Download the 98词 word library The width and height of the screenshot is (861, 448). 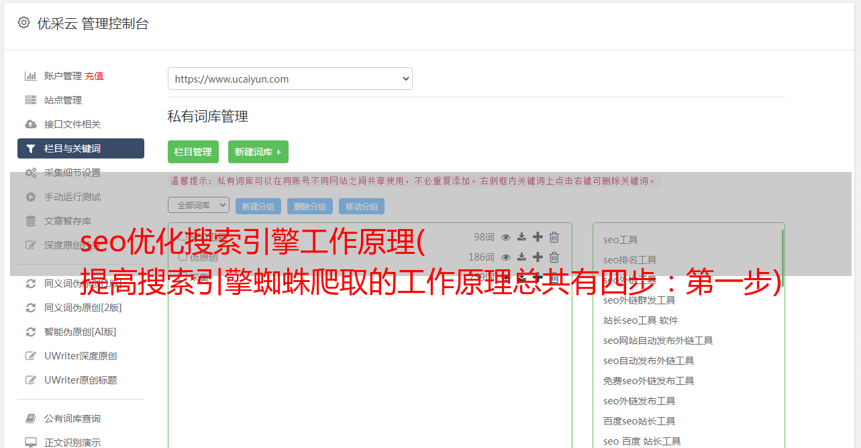tap(521, 237)
